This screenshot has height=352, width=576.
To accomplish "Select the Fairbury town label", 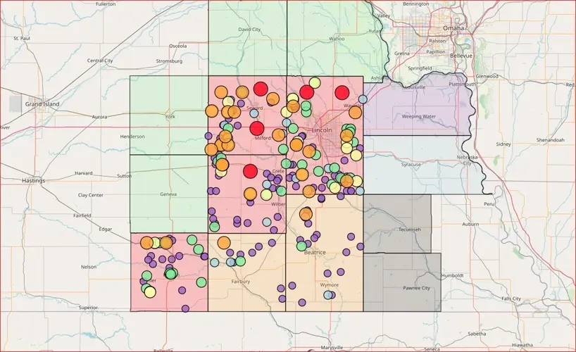I will (x=241, y=282).
